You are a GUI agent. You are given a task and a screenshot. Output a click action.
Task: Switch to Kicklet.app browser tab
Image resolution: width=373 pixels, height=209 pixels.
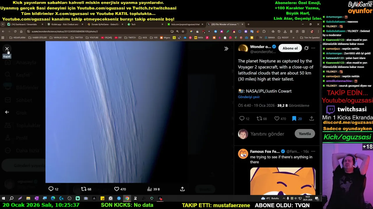click(65, 24)
